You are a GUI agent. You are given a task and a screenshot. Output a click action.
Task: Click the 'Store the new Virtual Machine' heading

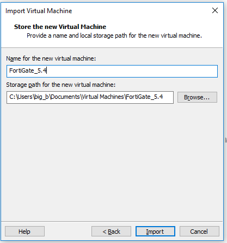pos(60,27)
